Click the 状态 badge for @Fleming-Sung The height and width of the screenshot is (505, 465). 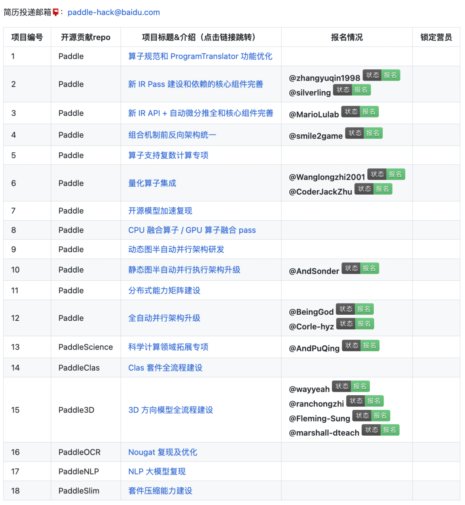[x=363, y=415]
